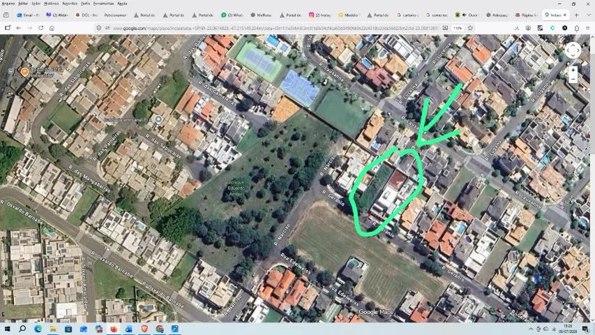The image size is (595, 335).
Task: Switch to the Email browser tab
Action: 28,15
